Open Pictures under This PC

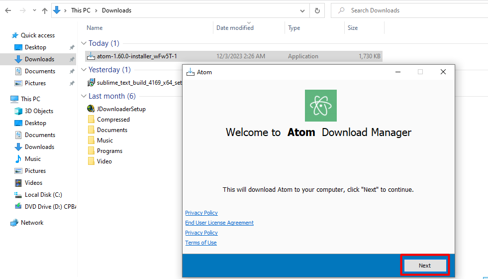35,171
